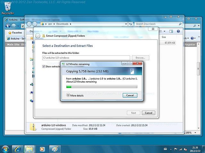
Task: Expand the IE command bar chevron
Action: pos(199,37)
